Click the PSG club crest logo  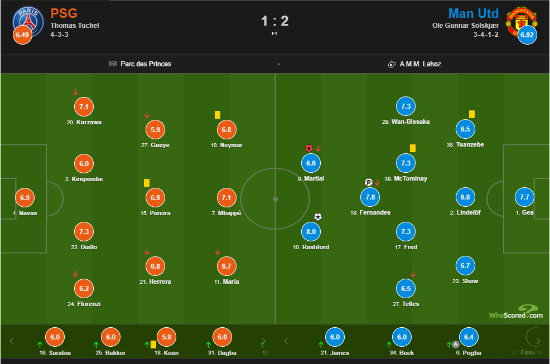pos(29,21)
